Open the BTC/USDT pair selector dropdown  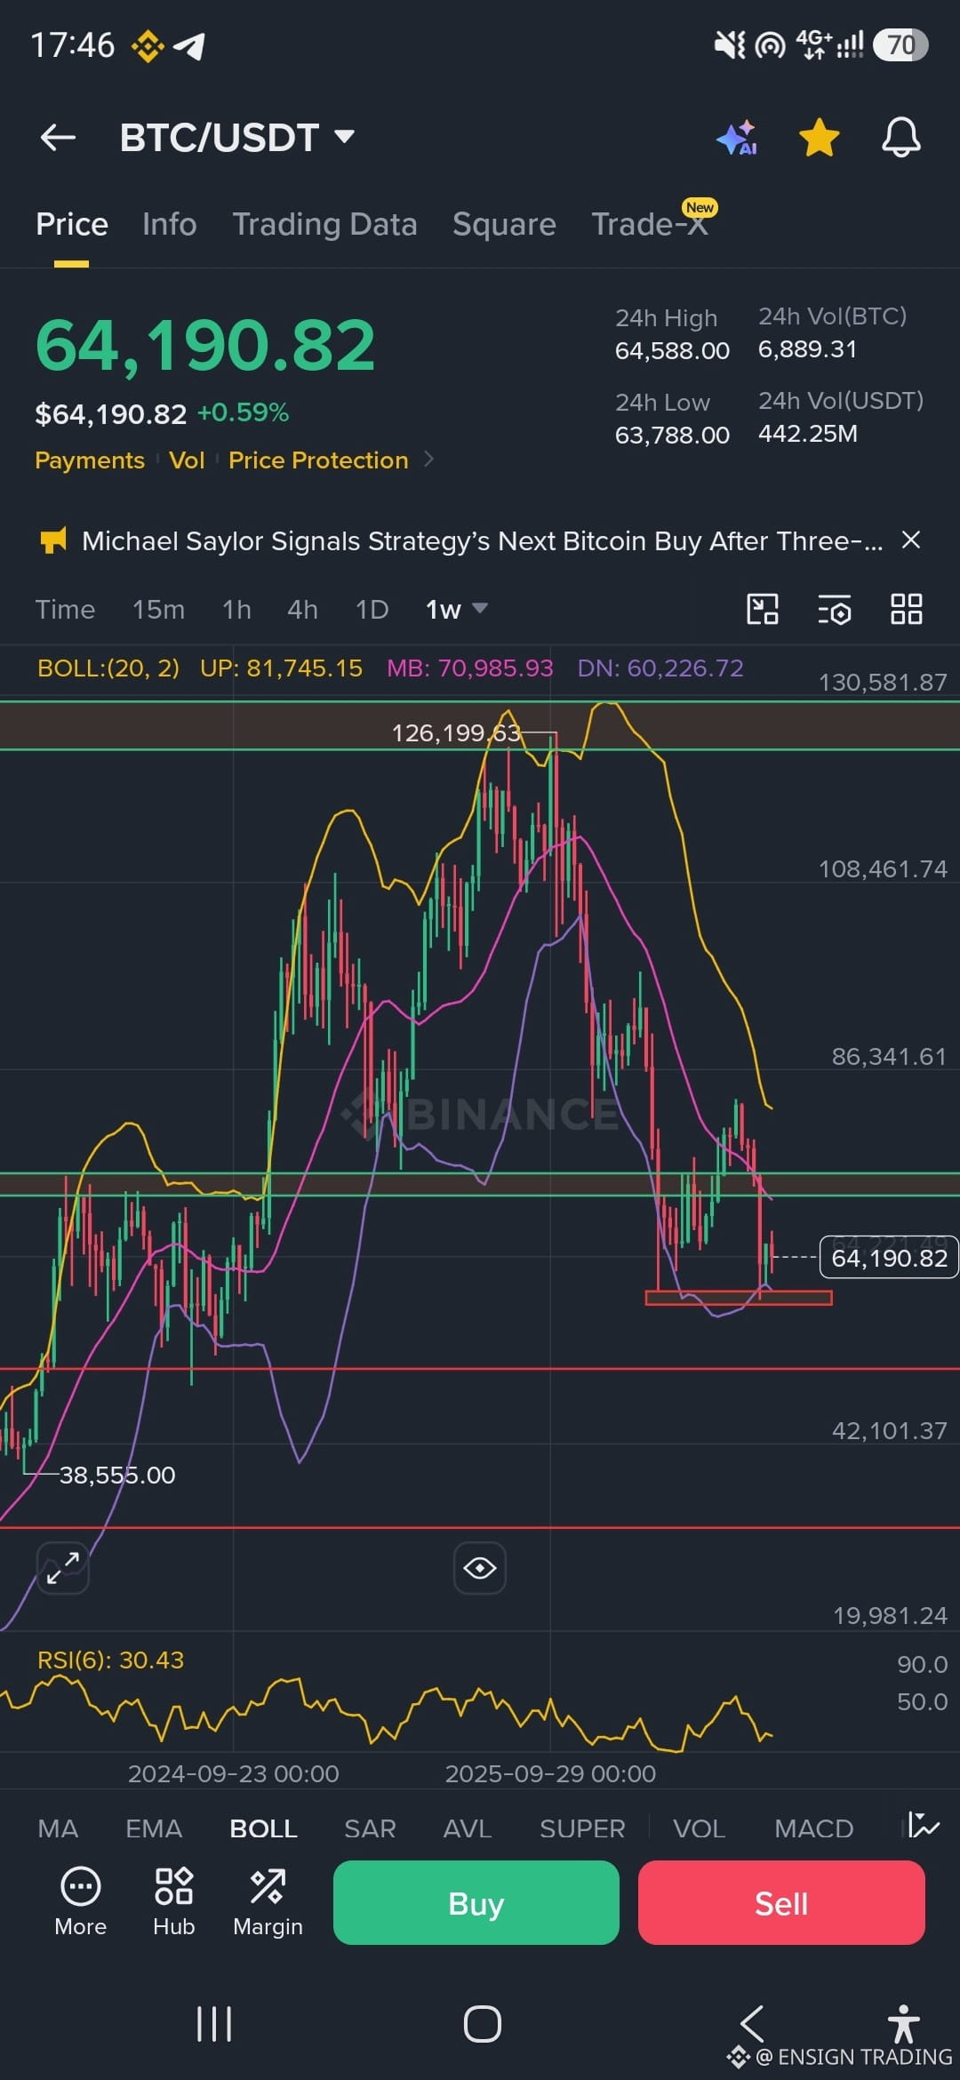tap(237, 138)
